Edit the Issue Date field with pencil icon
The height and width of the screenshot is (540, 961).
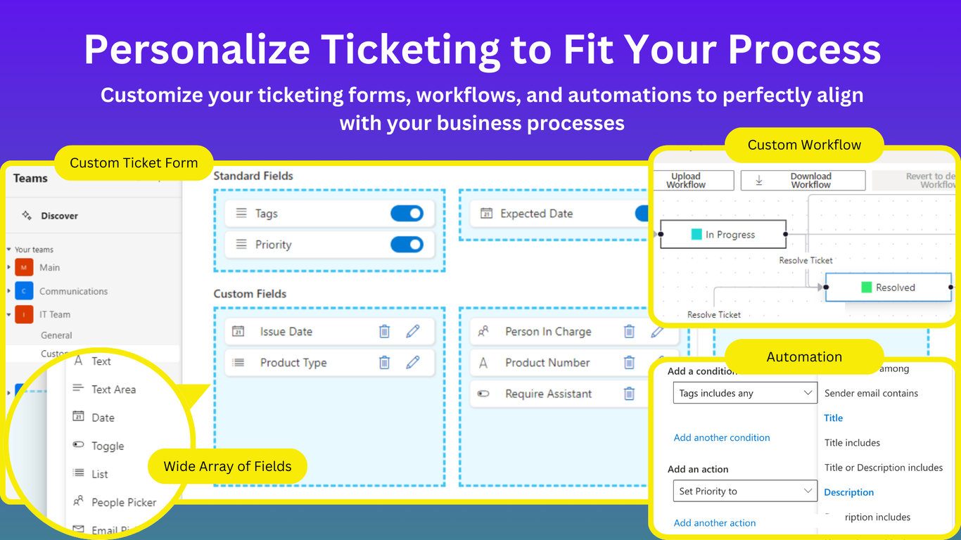pyautogui.click(x=413, y=331)
